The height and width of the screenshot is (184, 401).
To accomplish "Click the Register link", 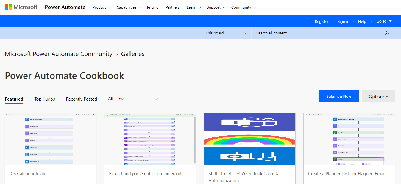I will 322,21.
